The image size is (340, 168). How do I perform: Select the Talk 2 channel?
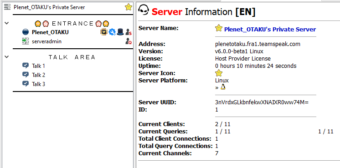point(38,75)
